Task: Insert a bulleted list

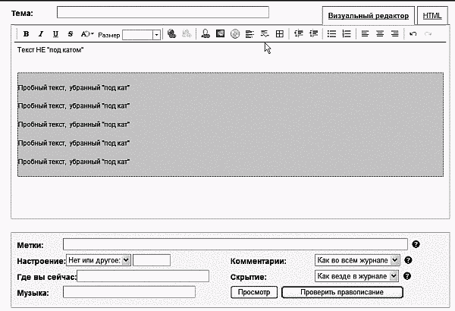Action: coord(331,34)
